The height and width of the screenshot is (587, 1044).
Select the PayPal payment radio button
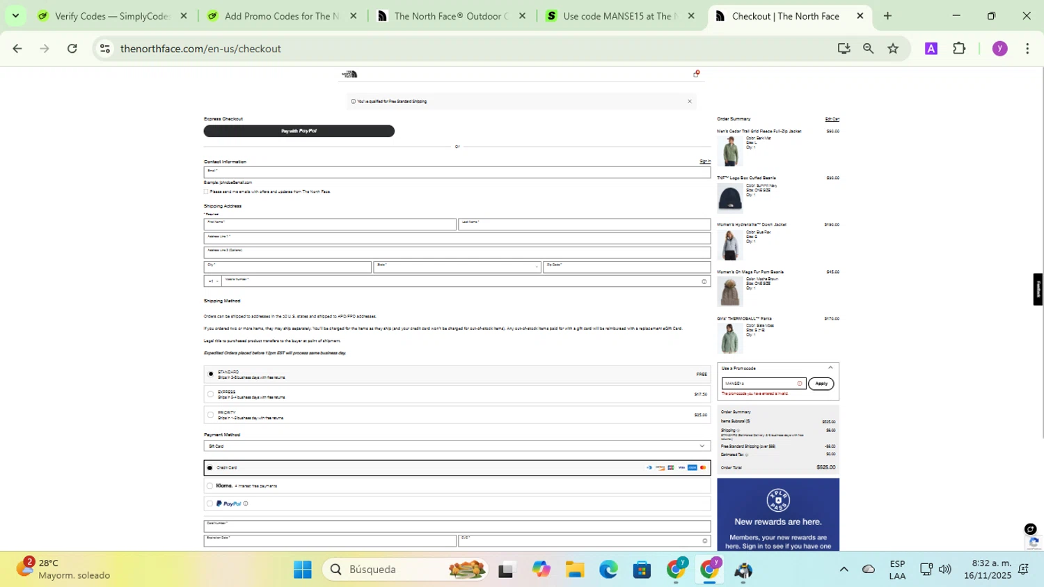pos(209,503)
